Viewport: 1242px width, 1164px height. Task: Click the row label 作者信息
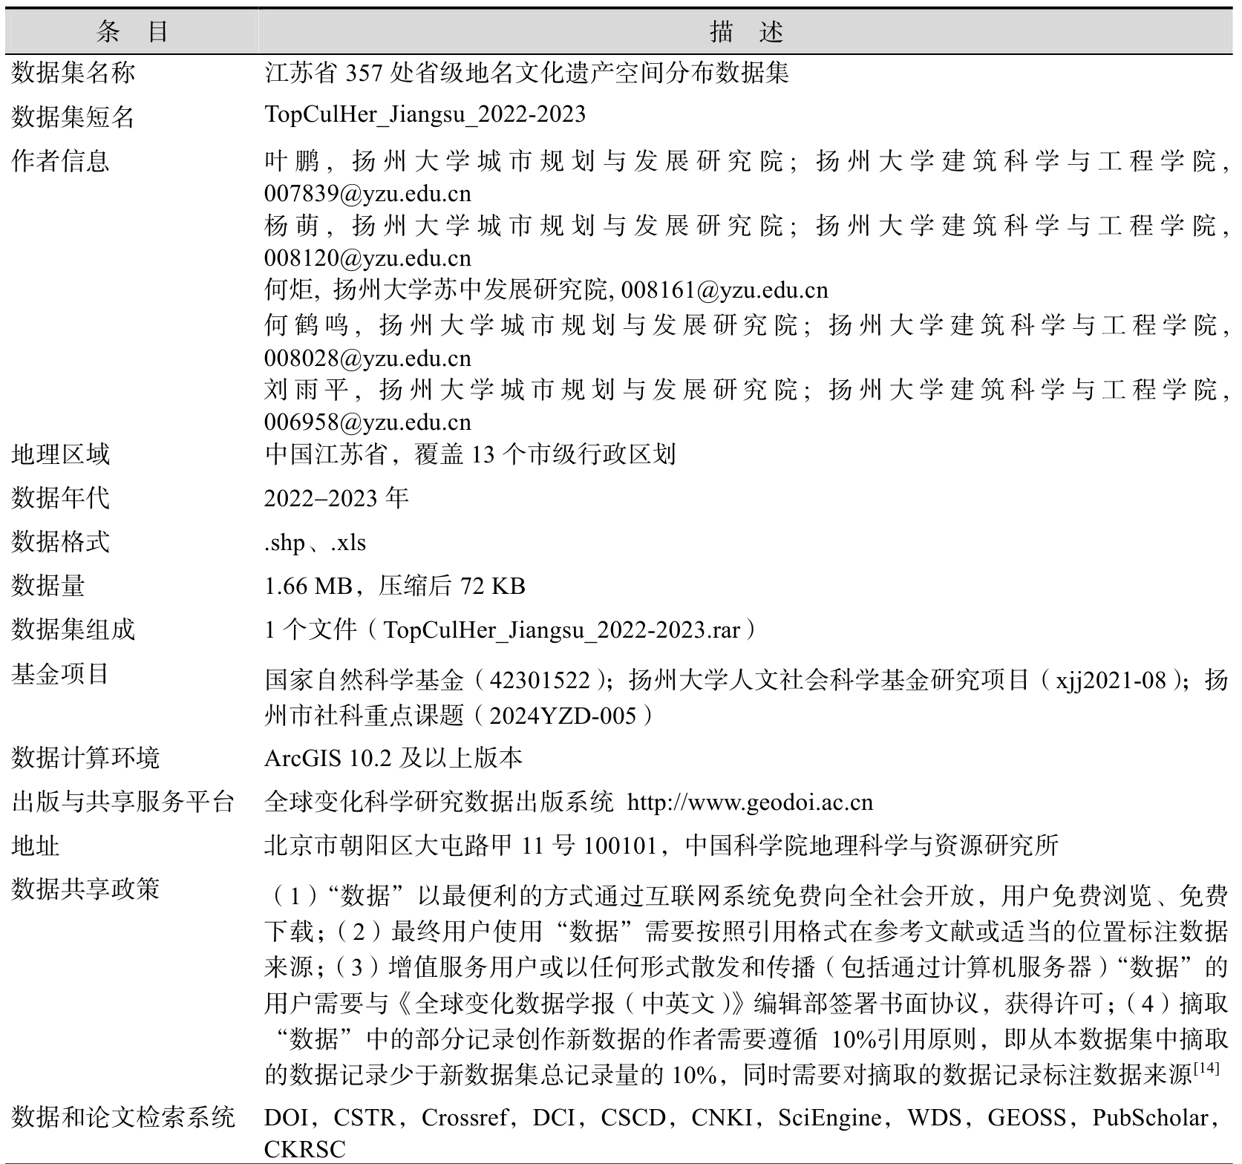pyautogui.click(x=60, y=160)
